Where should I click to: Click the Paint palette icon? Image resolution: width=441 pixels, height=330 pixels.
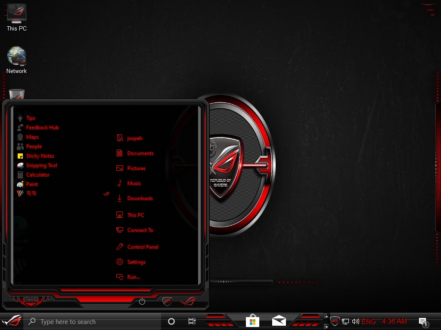tap(20, 184)
